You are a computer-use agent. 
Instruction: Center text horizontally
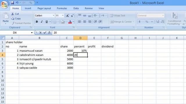tap(85, 22)
